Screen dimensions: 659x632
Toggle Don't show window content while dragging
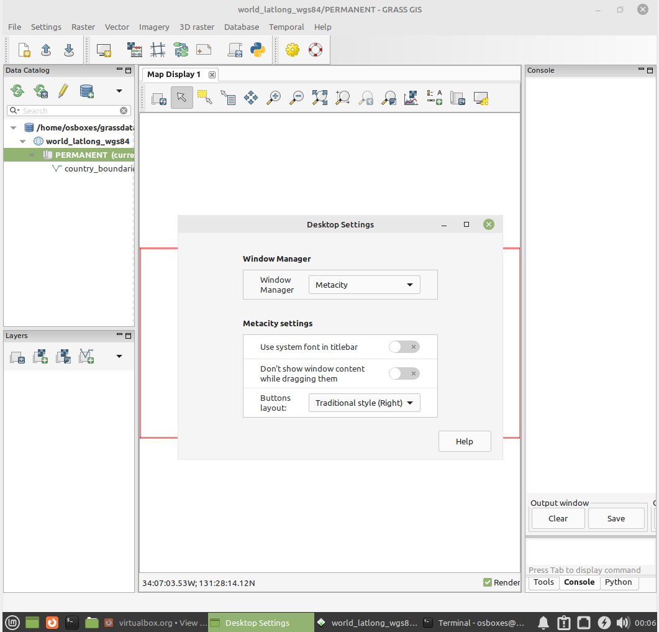(404, 373)
